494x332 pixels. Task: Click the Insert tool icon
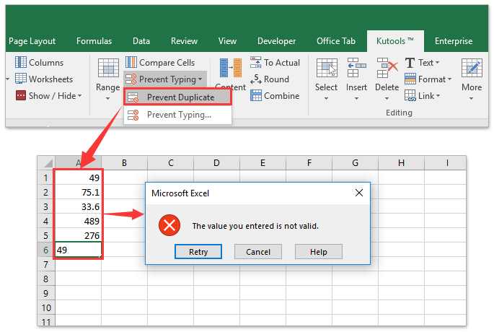tap(357, 68)
